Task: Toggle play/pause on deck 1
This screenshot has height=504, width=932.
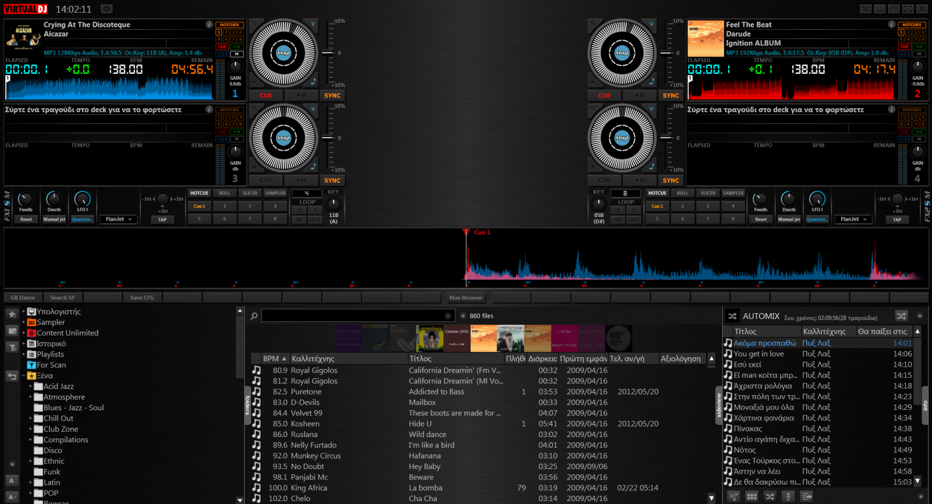Action: pyautogui.click(x=301, y=95)
